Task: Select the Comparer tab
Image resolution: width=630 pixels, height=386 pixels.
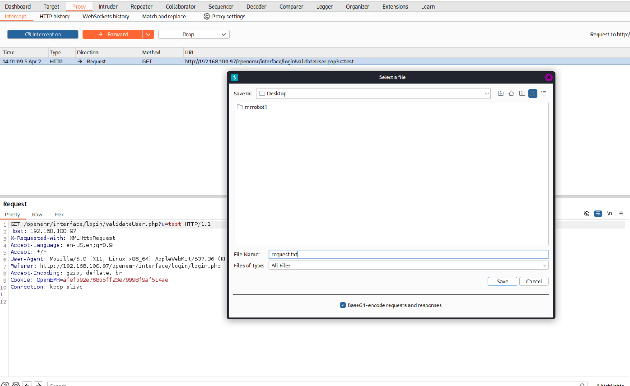Action: click(x=291, y=7)
